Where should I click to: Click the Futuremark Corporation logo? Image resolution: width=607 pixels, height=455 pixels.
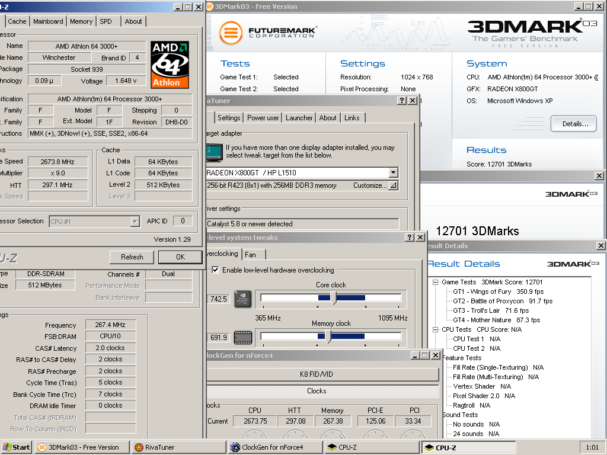tap(268, 33)
